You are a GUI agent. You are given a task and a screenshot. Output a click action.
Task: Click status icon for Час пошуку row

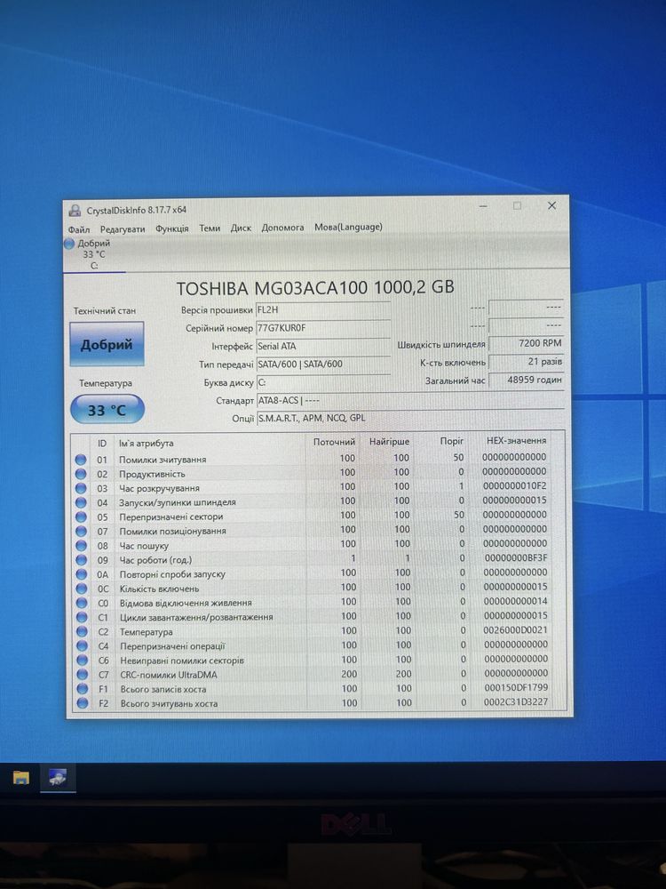click(82, 546)
